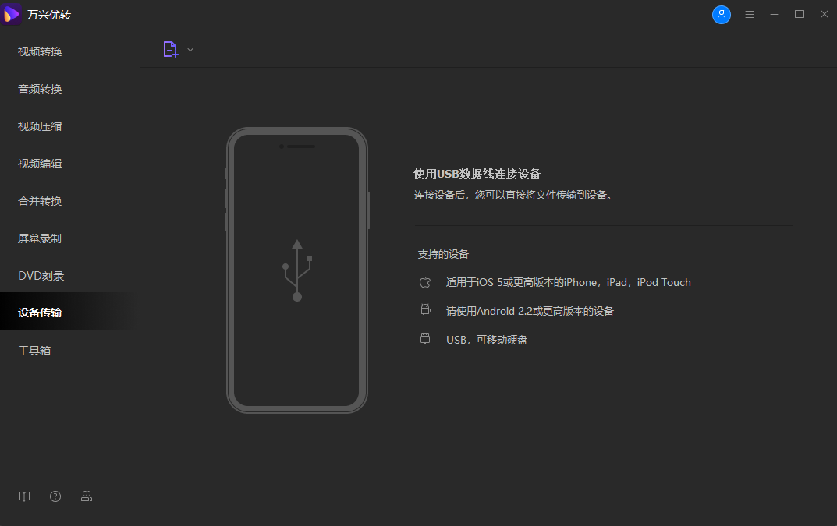The image size is (837, 526).
Task: Click the add file icon in the toolbar
Action: point(170,48)
